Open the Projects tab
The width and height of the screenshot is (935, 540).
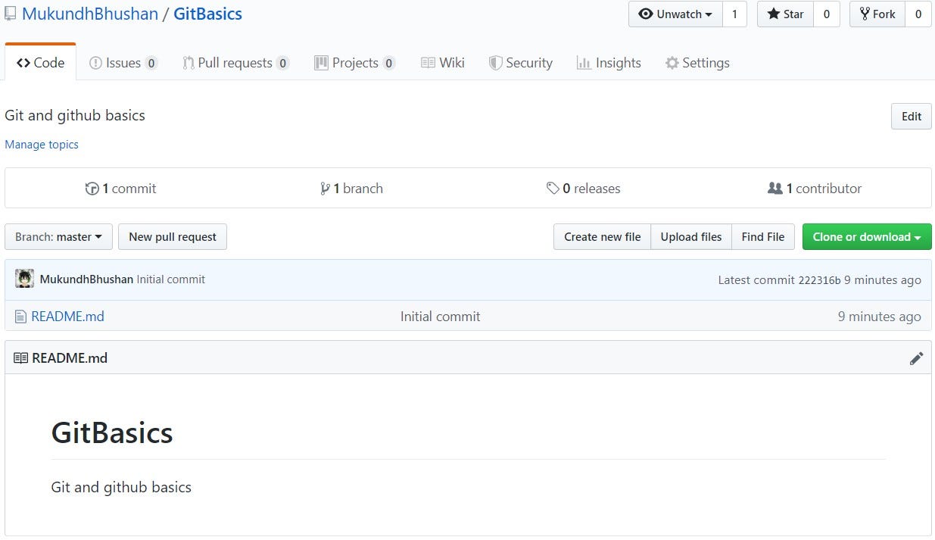(354, 63)
